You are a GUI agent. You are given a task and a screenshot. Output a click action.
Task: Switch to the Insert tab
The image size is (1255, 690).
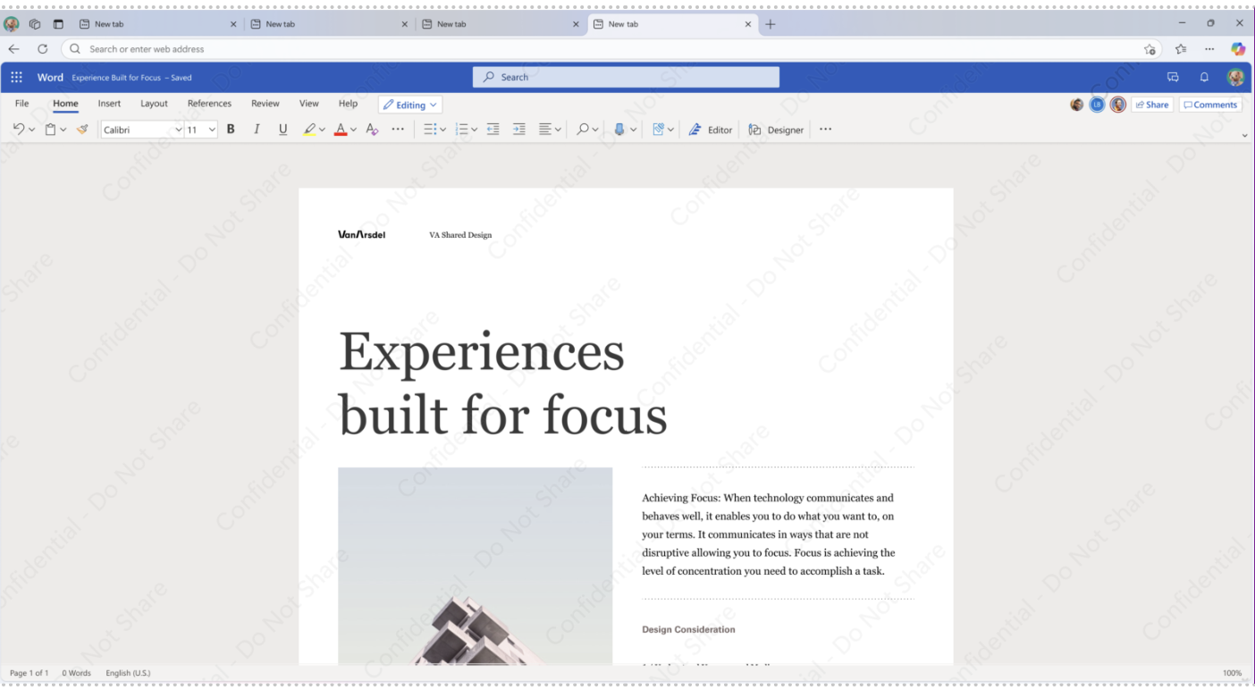(x=109, y=104)
